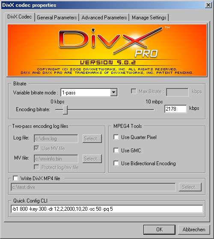
Task: Switch to the DivX Codec tab
Action: pos(20,17)
